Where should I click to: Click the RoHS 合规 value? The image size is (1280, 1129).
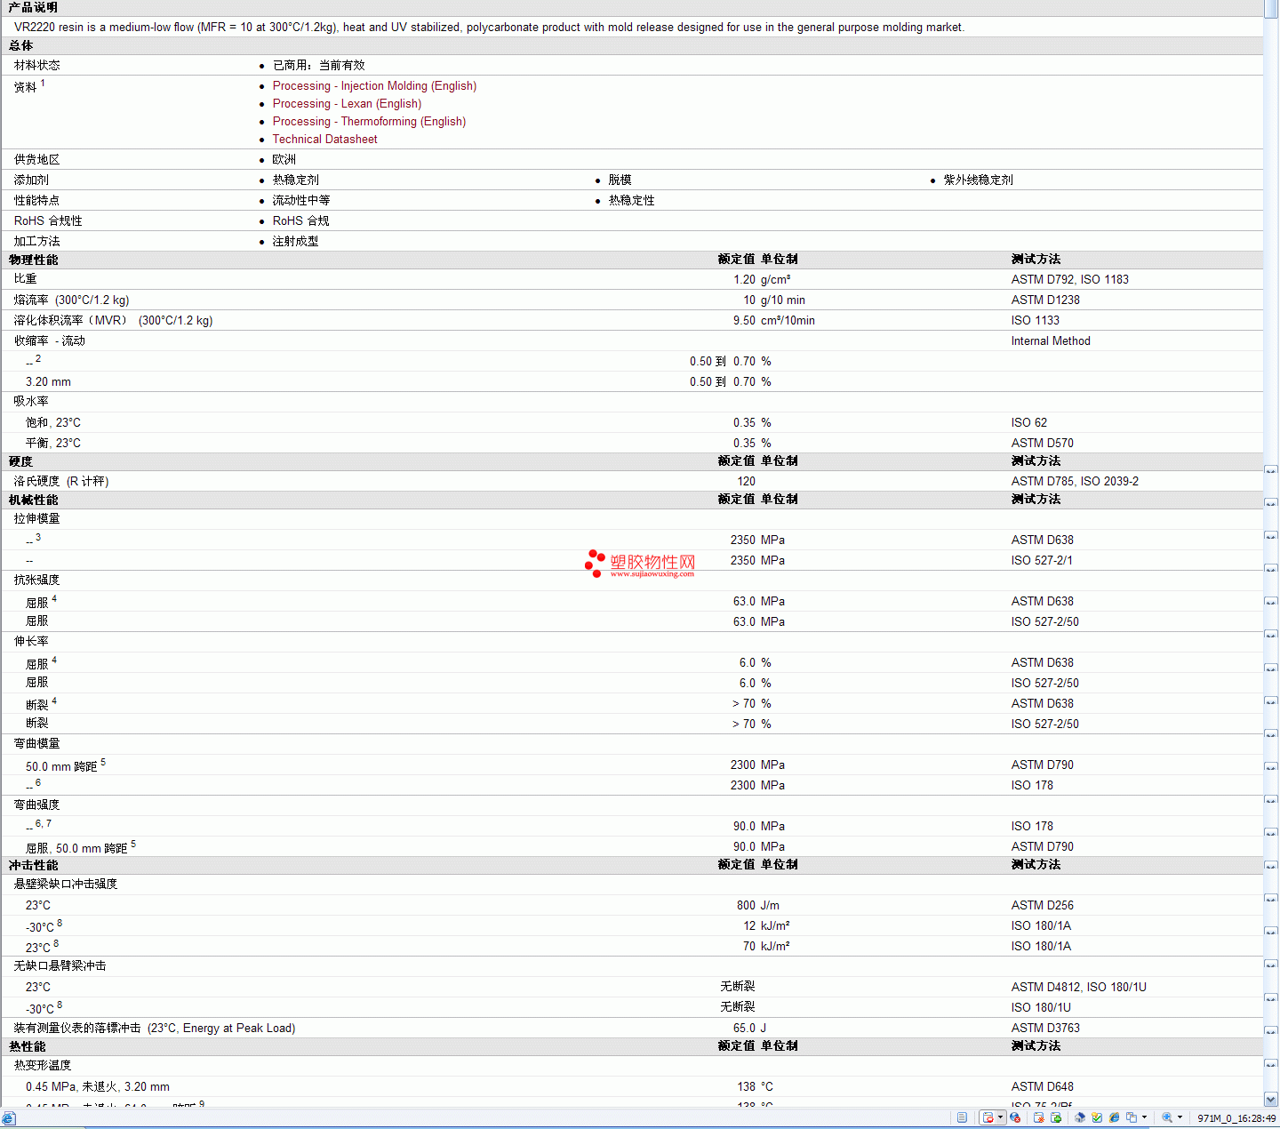(x=300, y=221)
